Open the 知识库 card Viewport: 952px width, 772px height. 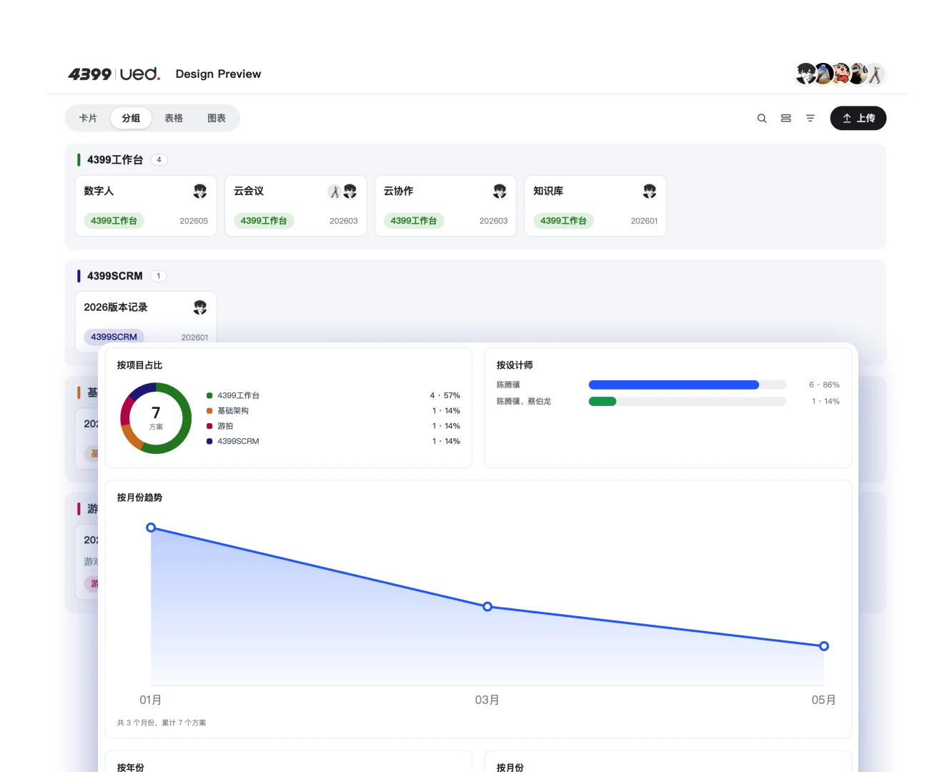tap(595, 206)
